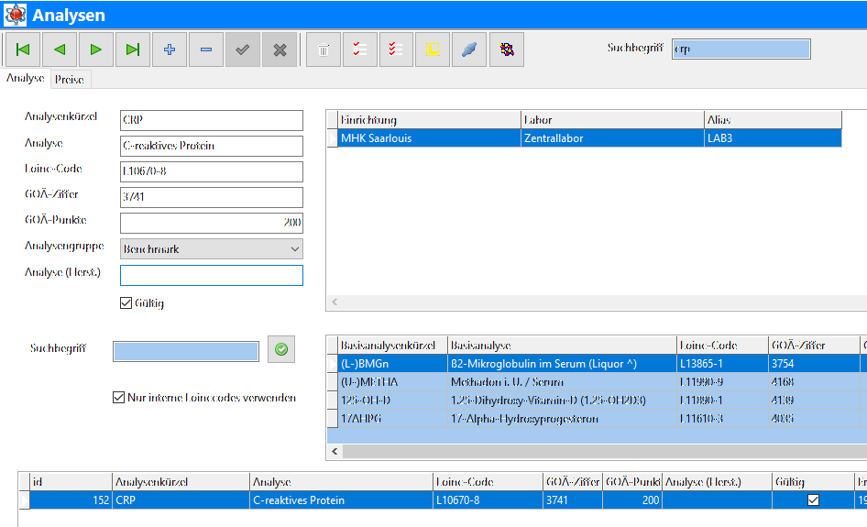
Task: Click the Labor column header
Action: [x=612, y=120]
